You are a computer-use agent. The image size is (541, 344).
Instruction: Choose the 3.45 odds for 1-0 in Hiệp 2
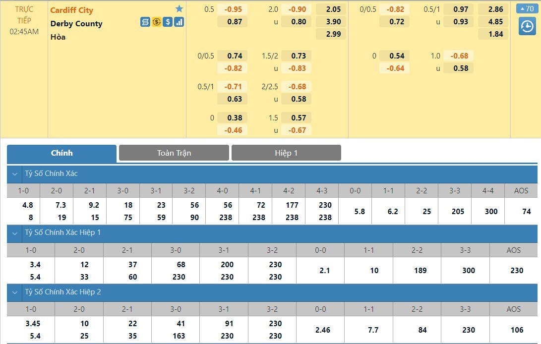(x=33, y=324)
